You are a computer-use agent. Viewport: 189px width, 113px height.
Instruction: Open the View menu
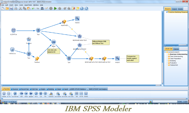[16, 5]
